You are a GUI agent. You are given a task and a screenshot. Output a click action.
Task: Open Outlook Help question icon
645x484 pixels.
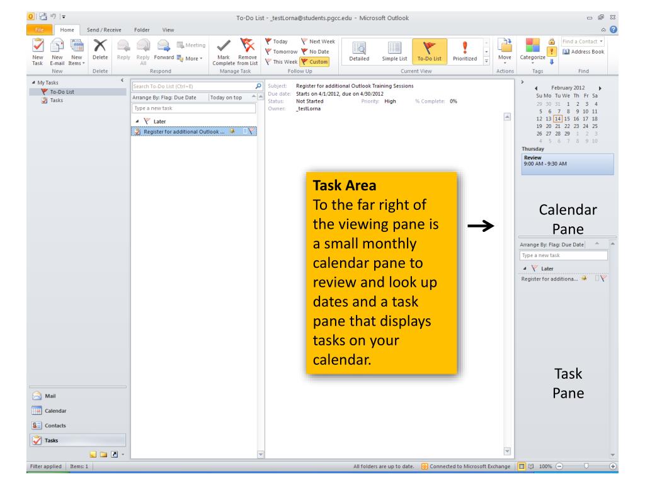pyautogui.click(x=614, y=30)
